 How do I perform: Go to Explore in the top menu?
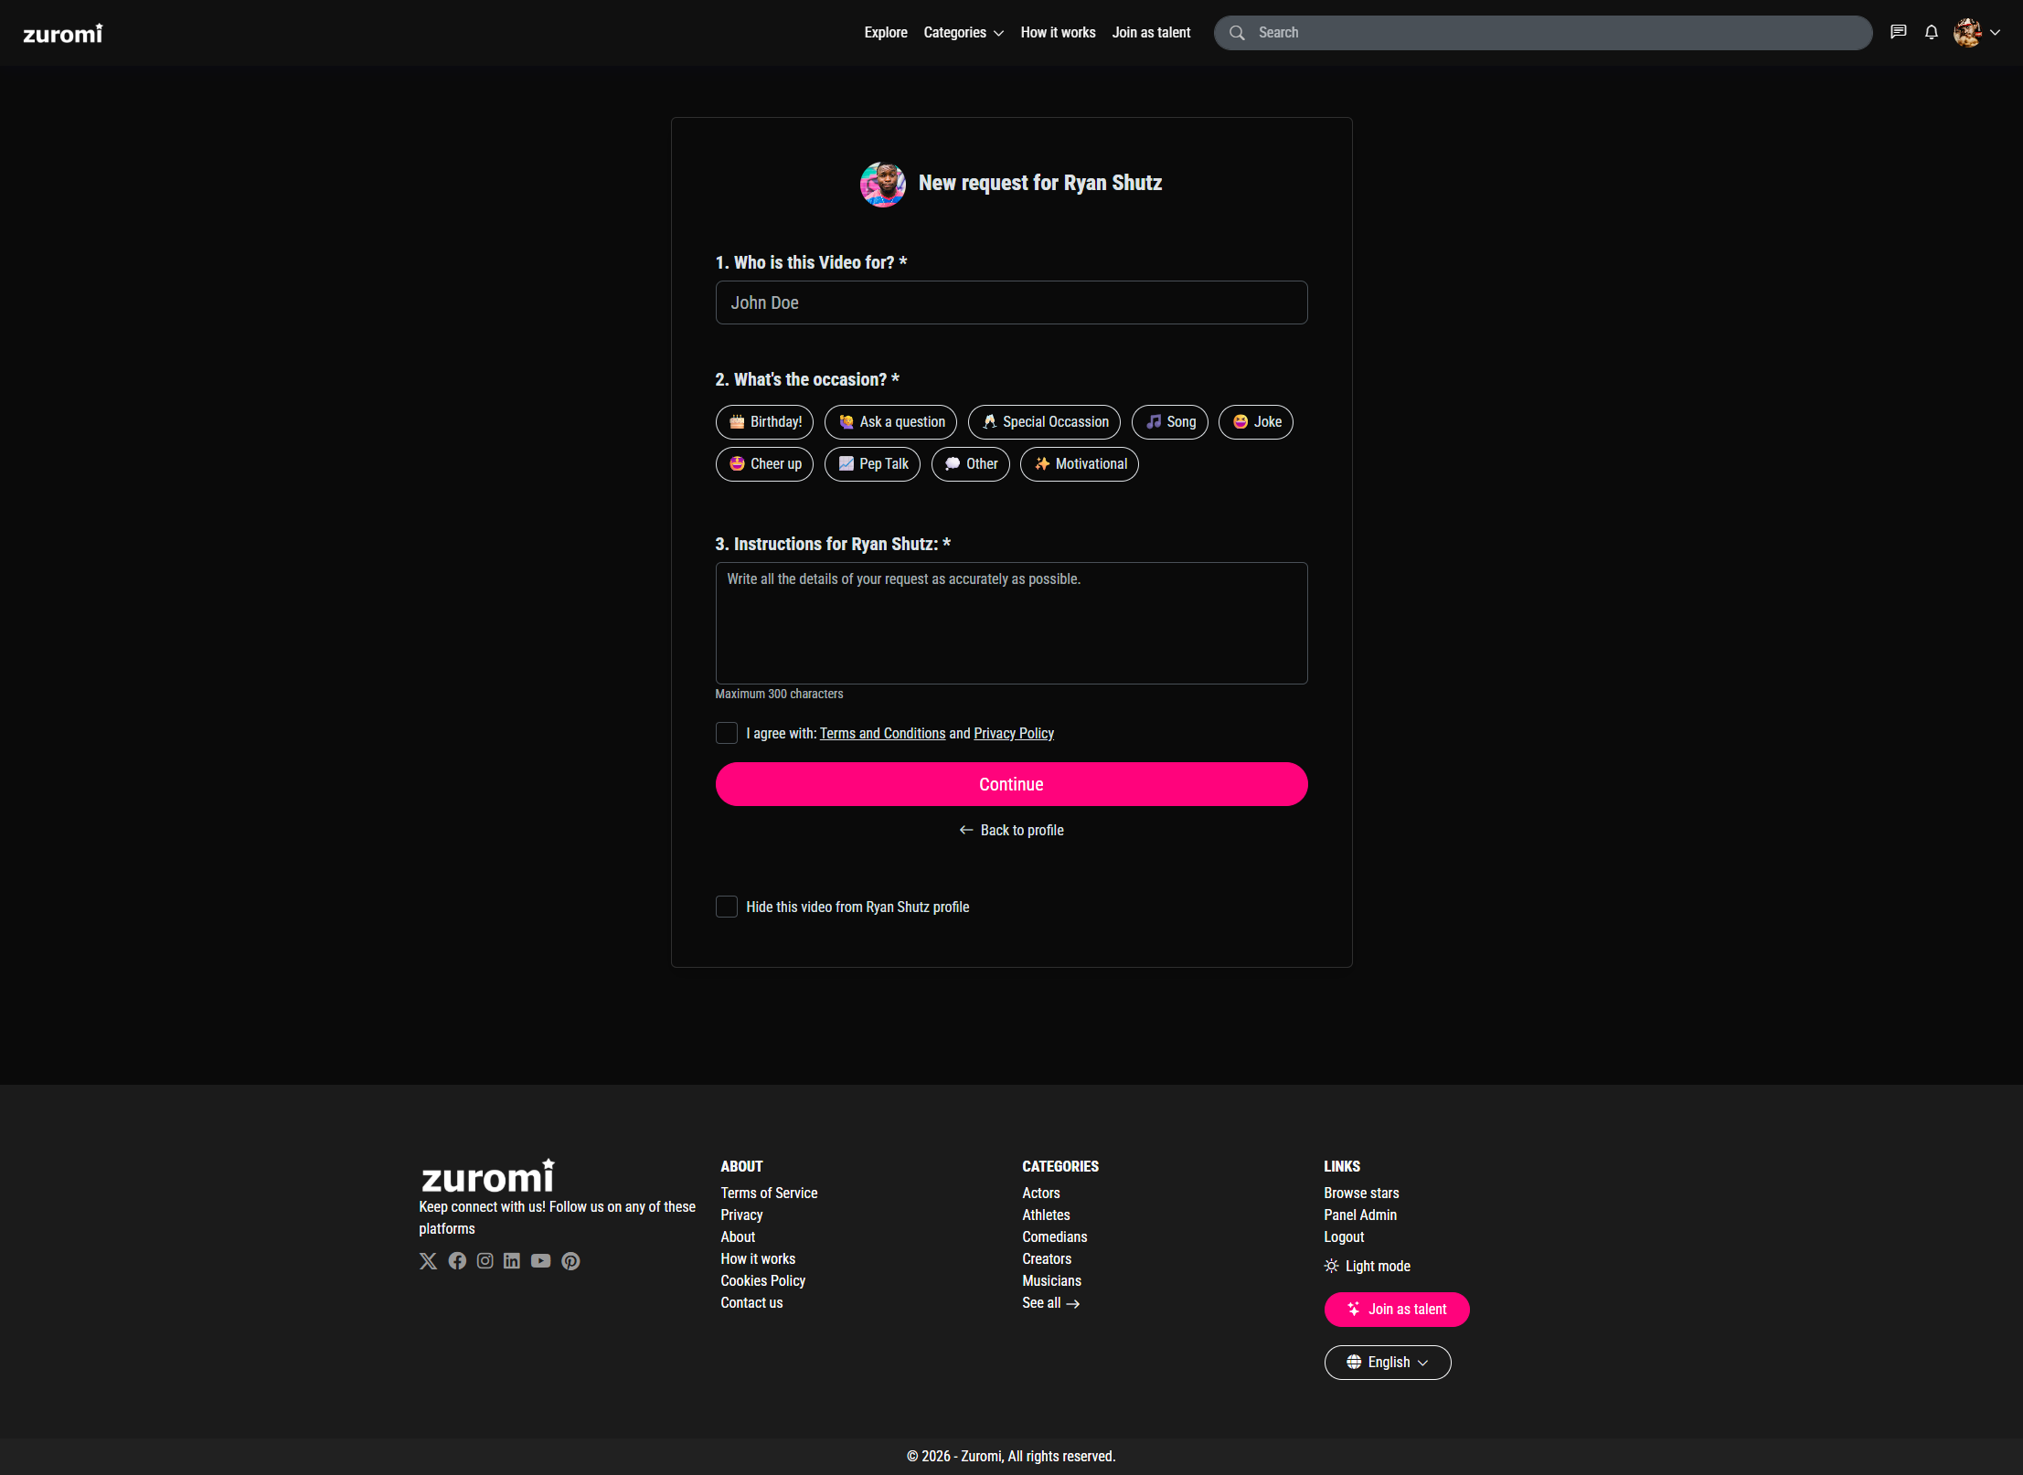(885, 33)
